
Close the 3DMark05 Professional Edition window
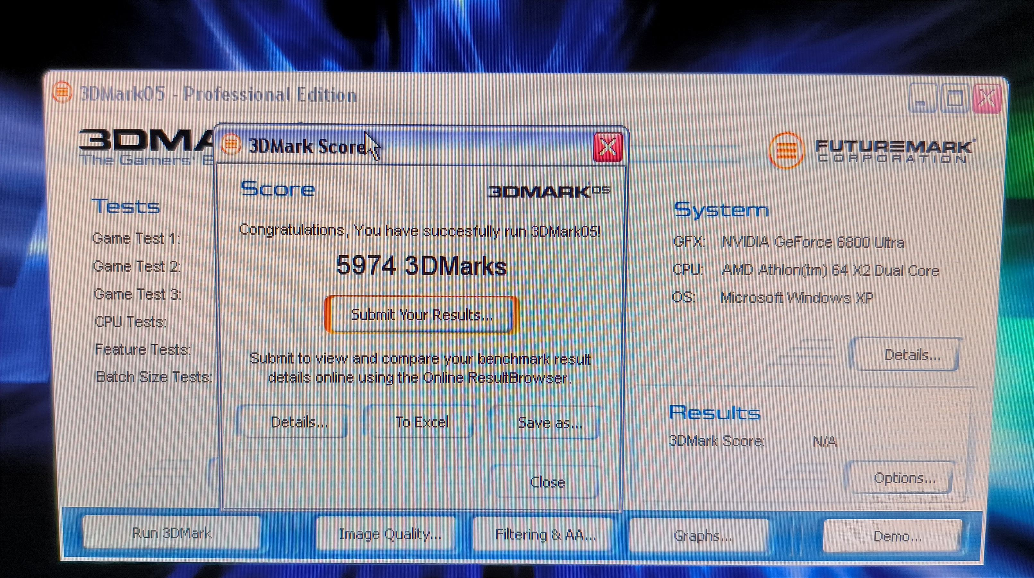[x=987, y=99]
